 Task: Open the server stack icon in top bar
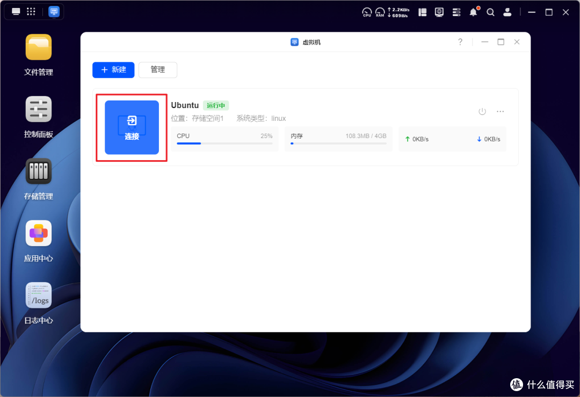pos(456,12)
